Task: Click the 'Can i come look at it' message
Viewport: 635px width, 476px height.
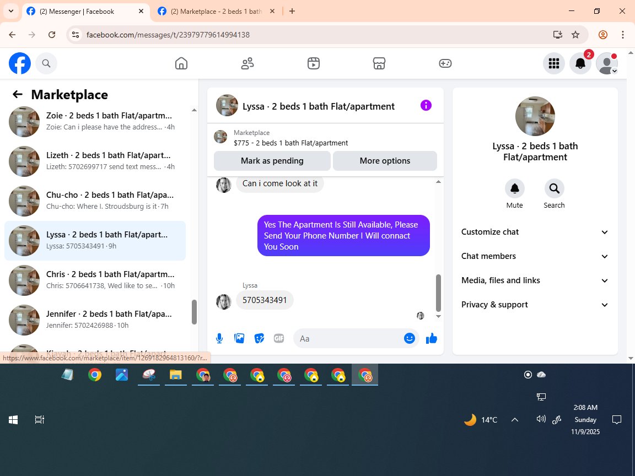Action: tap(280, 183)
